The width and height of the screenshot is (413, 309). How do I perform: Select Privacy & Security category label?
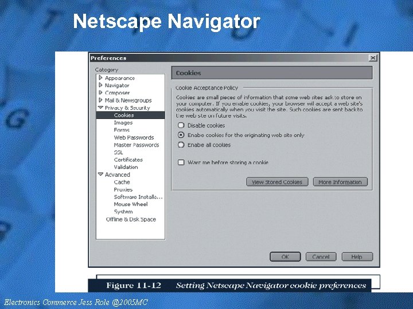coord(127,108)
